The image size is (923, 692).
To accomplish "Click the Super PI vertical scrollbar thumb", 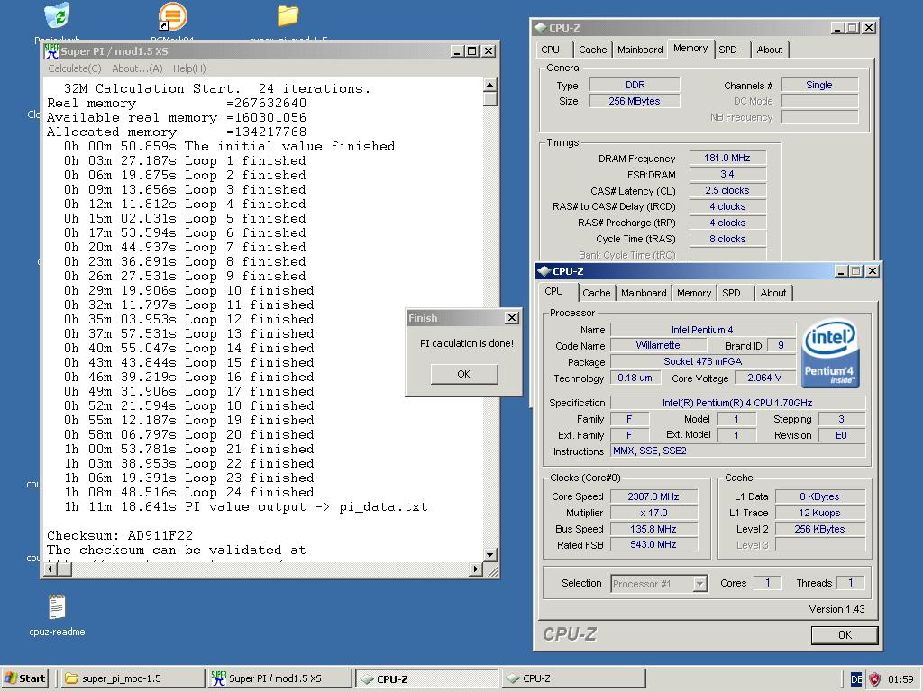I will 489,99.
